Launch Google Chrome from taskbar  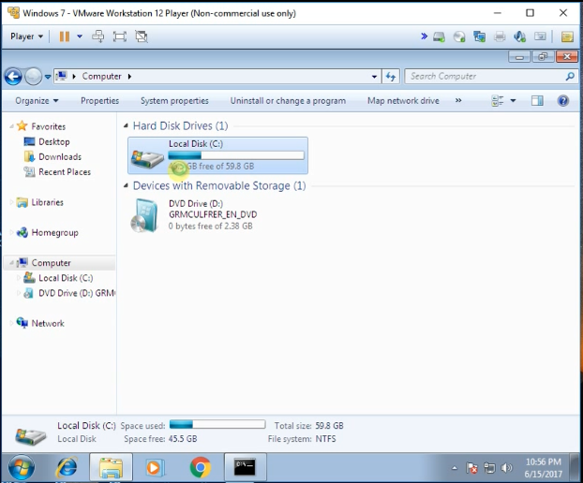pos(200,467)
